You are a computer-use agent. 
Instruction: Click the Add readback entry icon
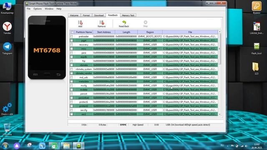pos(80,22)
